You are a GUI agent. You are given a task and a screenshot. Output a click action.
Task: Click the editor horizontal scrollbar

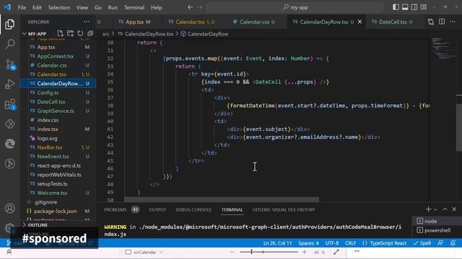(222, 199)
